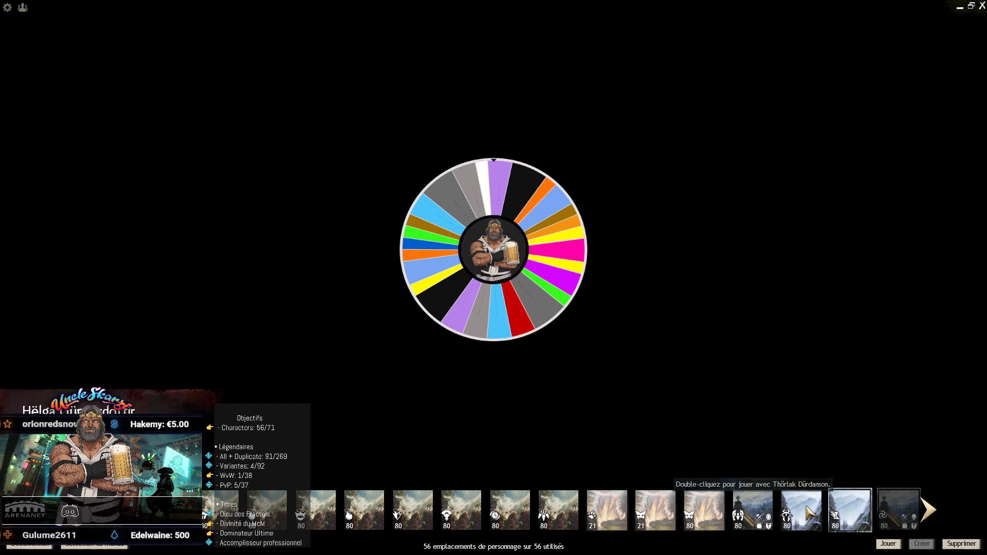Click the 'WvW: 1/38' line
Screen dimensions: 987x555
tap(234, 475)
